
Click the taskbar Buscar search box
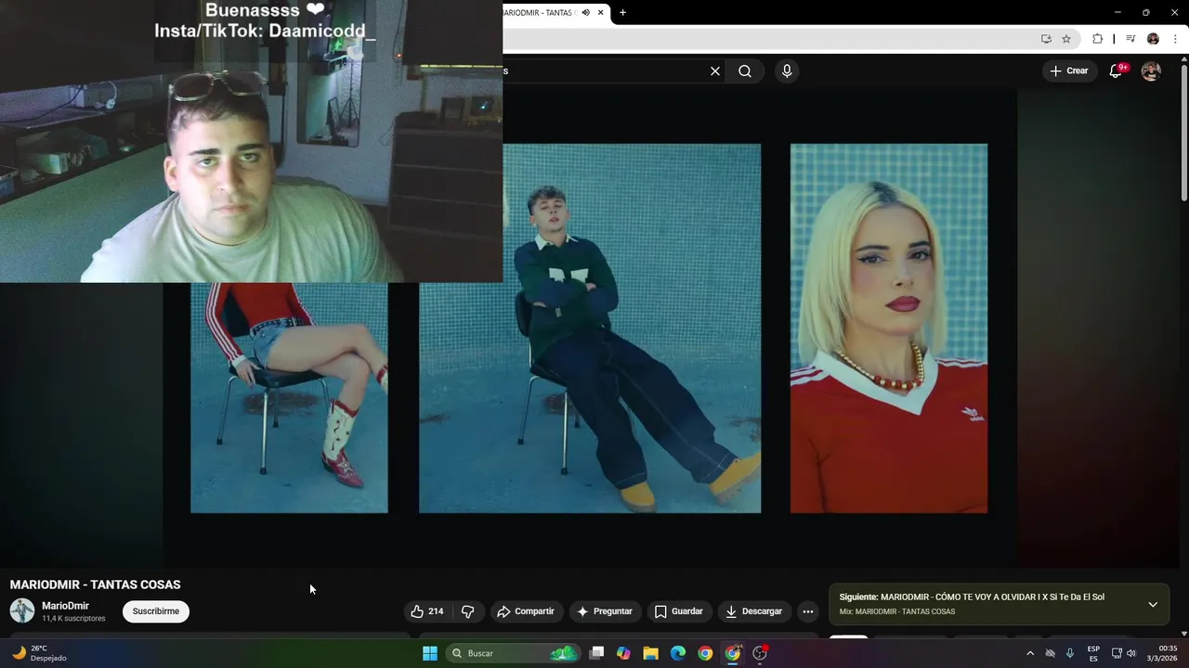[x=514, y=653]
